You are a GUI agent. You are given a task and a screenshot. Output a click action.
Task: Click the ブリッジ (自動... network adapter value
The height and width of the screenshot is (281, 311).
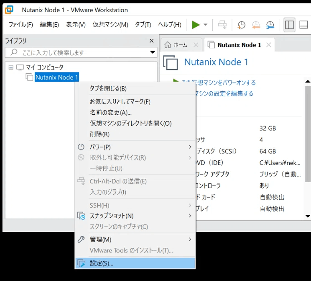click(280, 174)
